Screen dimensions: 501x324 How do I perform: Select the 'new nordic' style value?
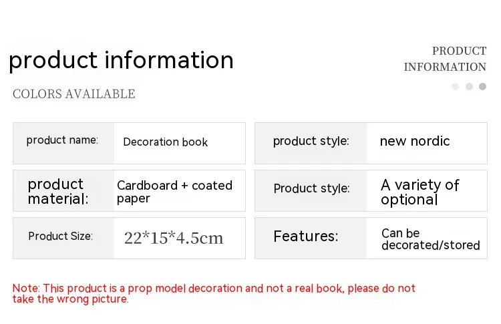click(415, 141)
